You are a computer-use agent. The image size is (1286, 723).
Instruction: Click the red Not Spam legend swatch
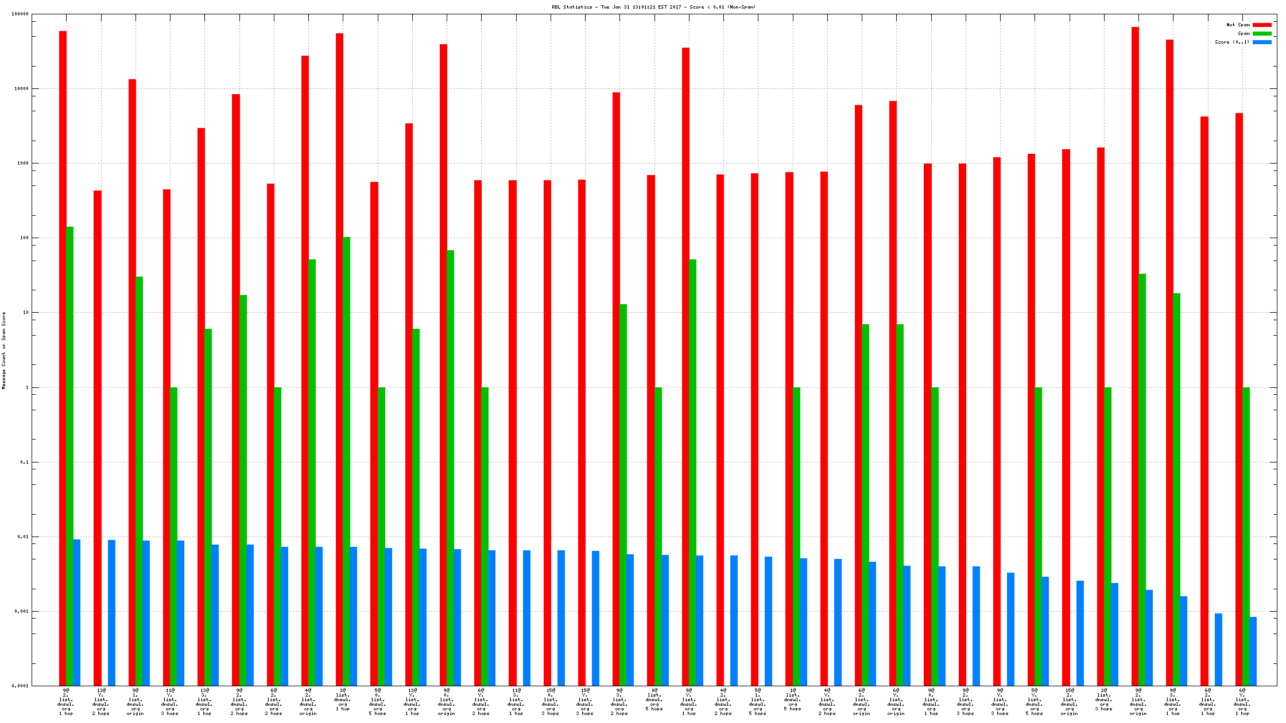[1261, 25]
